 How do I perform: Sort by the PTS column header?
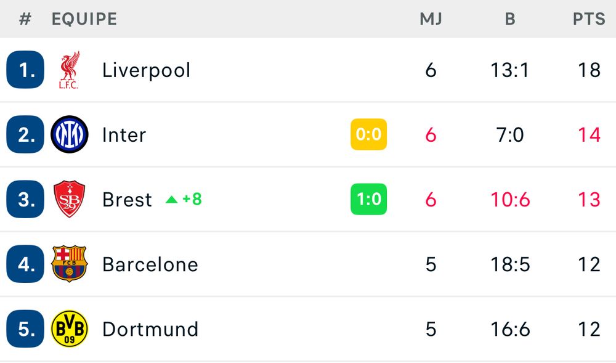589,19
